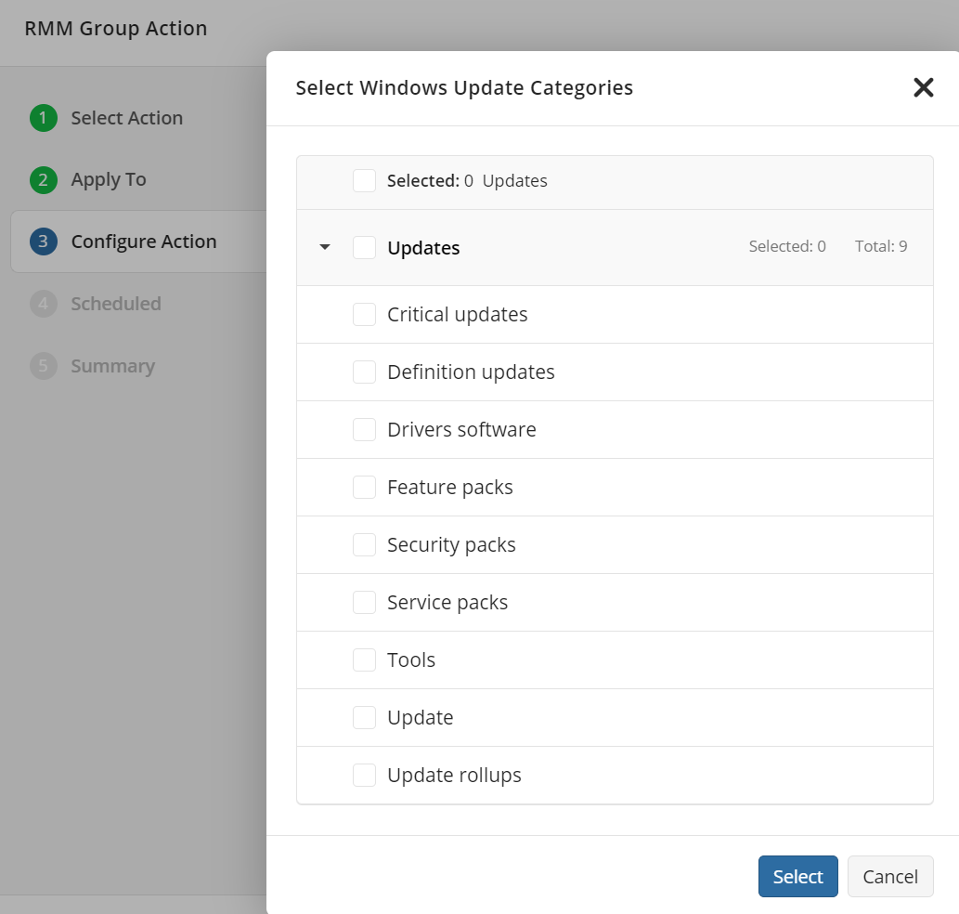Click the blue step 3 circle icon

click(44, 242)
